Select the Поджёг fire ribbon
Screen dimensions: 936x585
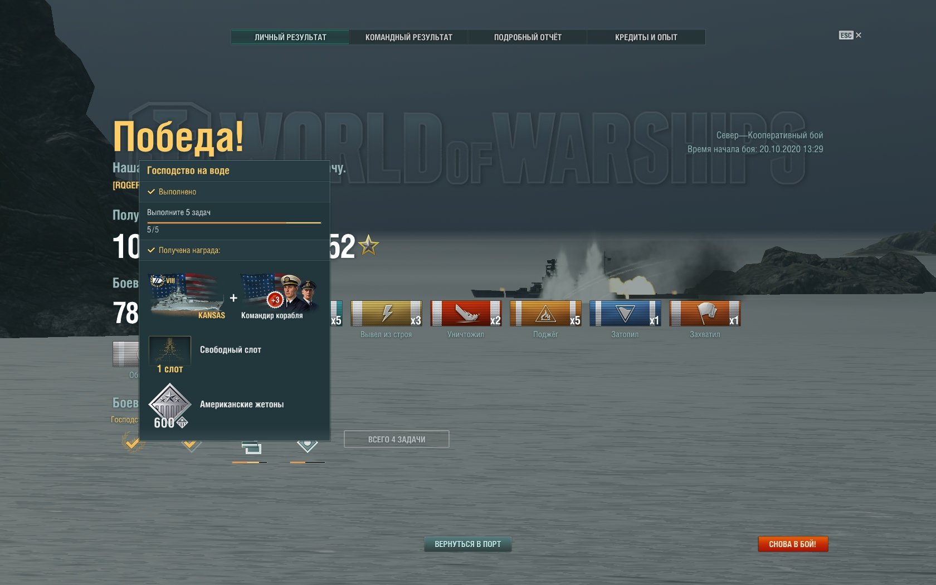click(x=545, y=314)
